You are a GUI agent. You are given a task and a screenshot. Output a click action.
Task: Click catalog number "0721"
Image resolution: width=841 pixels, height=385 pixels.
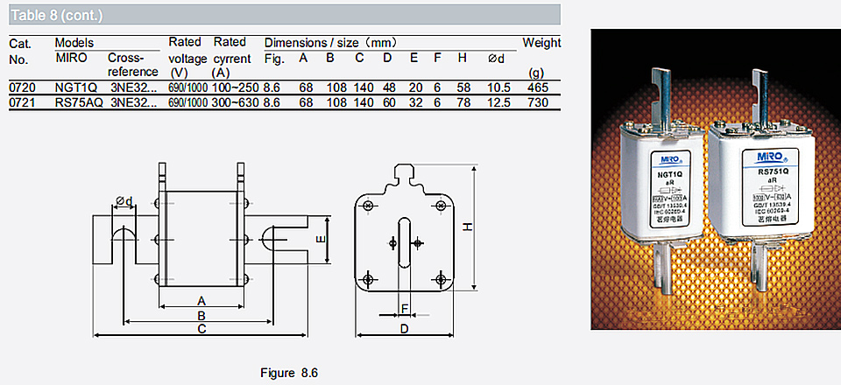coord(22,102)
